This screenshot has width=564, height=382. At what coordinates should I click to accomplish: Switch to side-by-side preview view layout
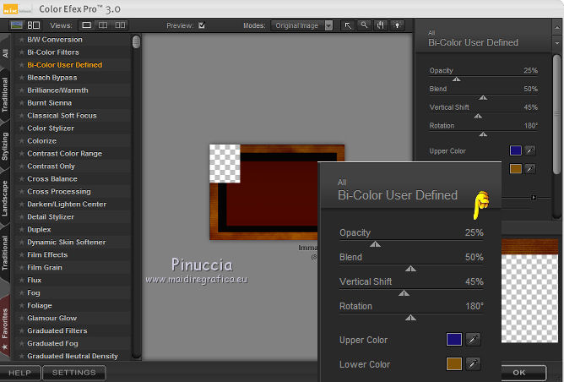coord(118,25)
